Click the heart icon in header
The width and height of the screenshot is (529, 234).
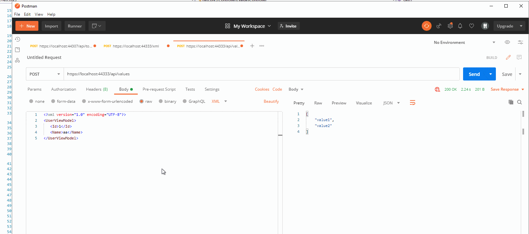(x=472, y=26)
